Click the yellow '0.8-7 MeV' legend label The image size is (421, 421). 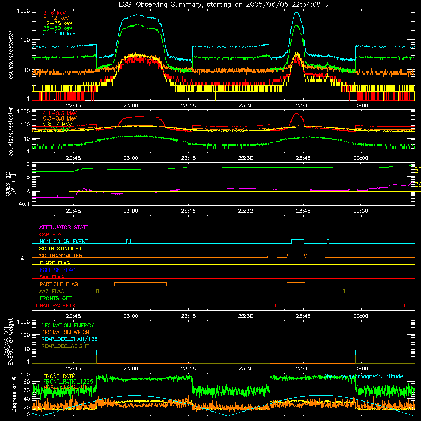(57, 124)
